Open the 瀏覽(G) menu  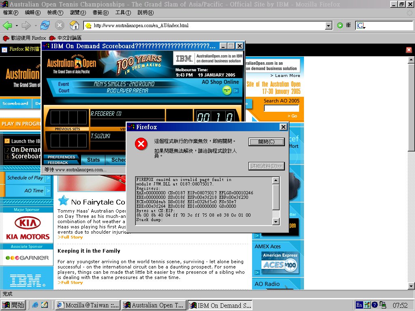pyautogui.click(x=78, y=13)
